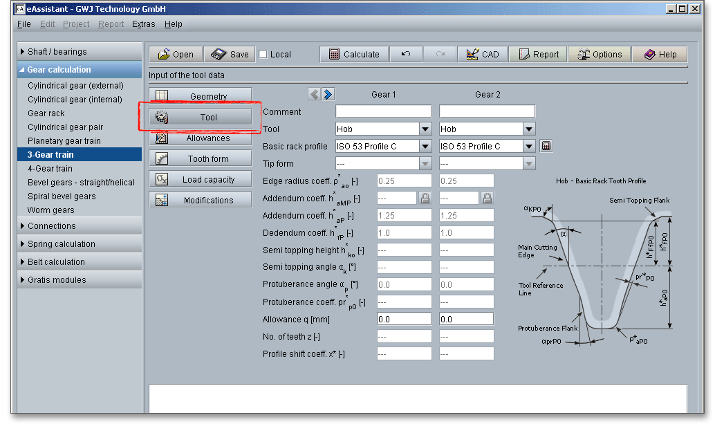Screen dimensions: 715x424
Task: Open the Gear 1 Tool dropdown
Action: point(425,129)
